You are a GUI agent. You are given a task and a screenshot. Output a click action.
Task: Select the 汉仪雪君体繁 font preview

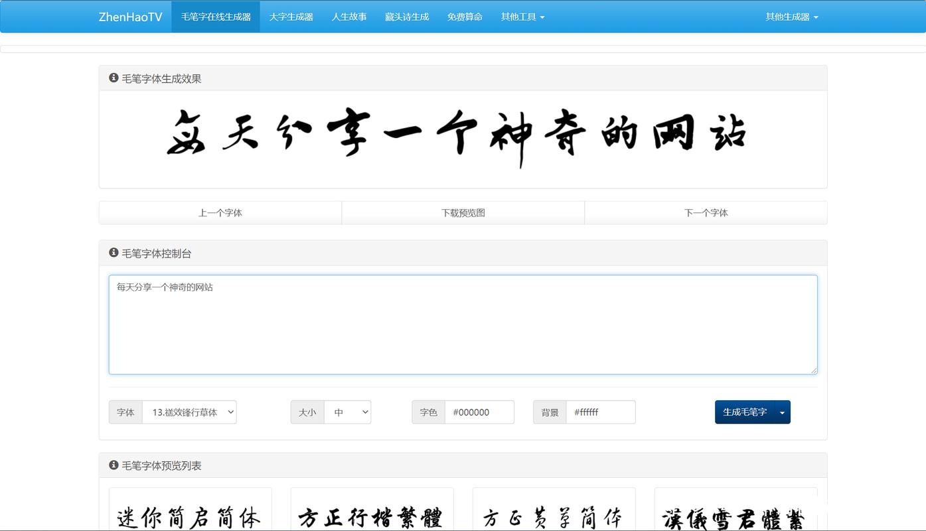(x=736, y=510)
